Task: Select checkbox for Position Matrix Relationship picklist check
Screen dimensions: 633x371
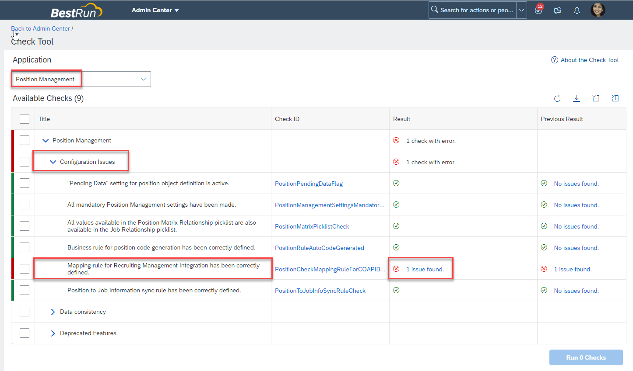Action: point(25,226)
